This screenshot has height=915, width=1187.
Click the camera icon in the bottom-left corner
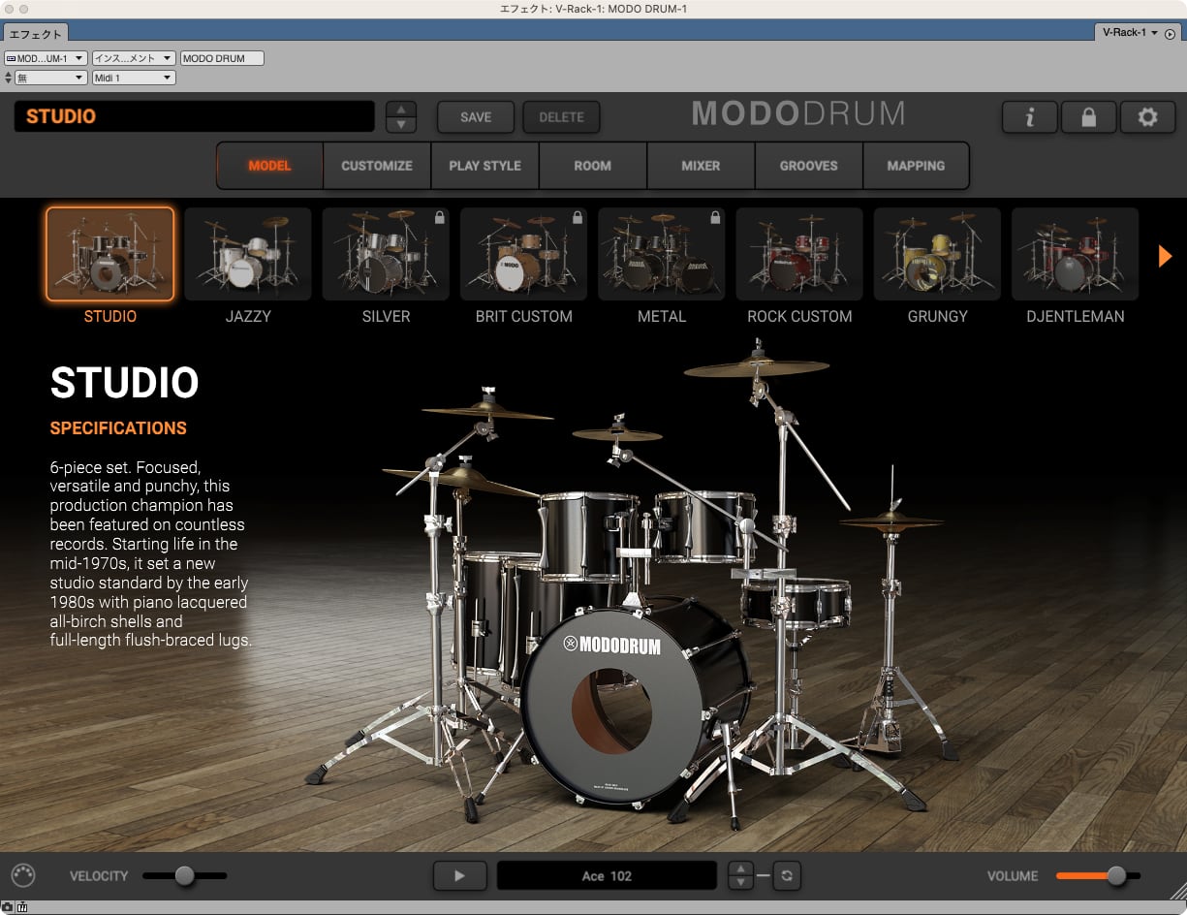coord(7,907)
